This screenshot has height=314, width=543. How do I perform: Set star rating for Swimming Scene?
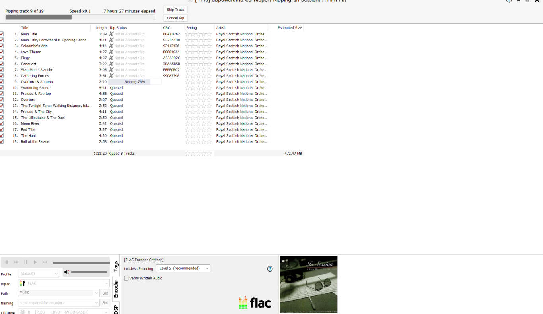coord(199,88)
